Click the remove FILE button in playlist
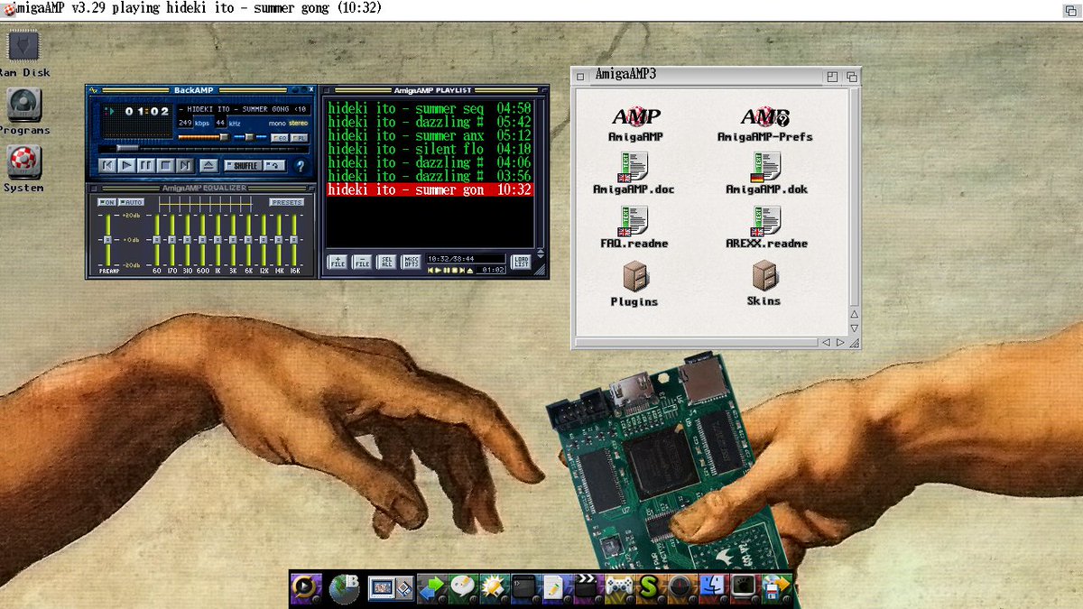The width and height of the screenshot is (1083, 609). 361,263
